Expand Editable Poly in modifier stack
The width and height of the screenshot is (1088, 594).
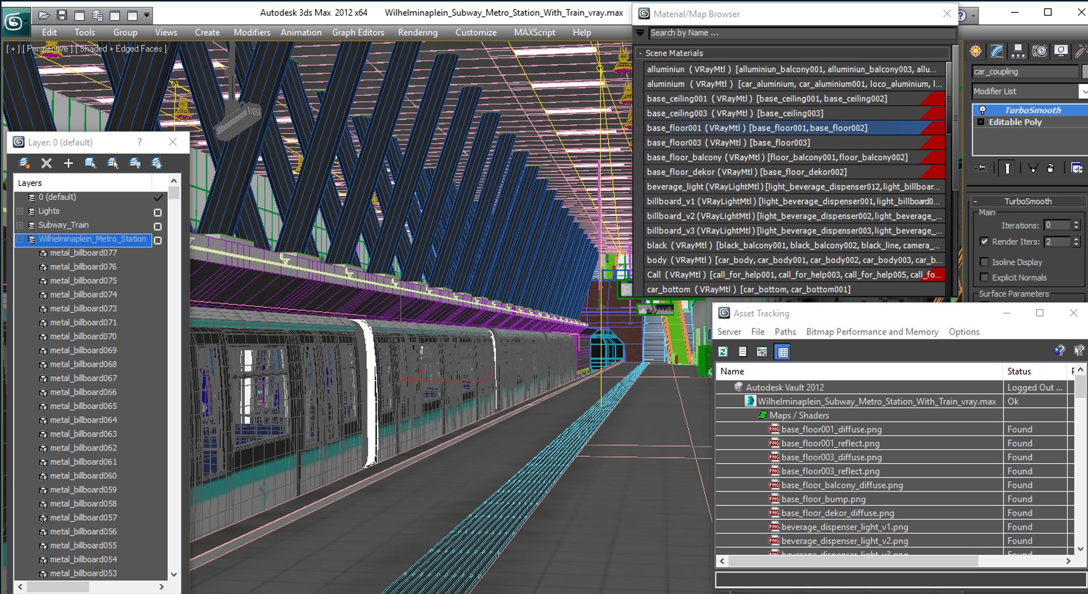(x=981, y=122)
